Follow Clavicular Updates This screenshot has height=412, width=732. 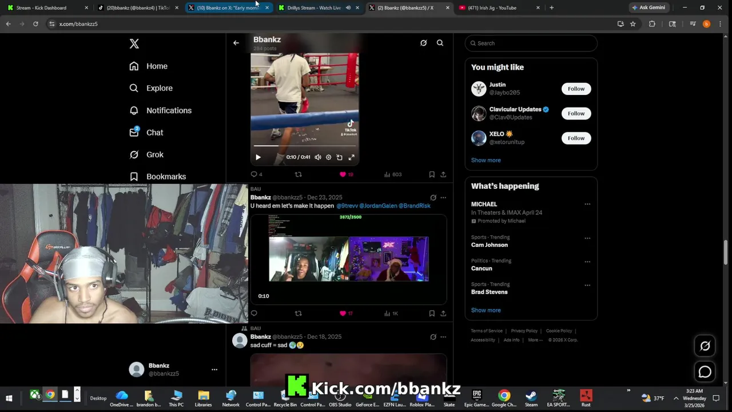click(x=576, y=113)
